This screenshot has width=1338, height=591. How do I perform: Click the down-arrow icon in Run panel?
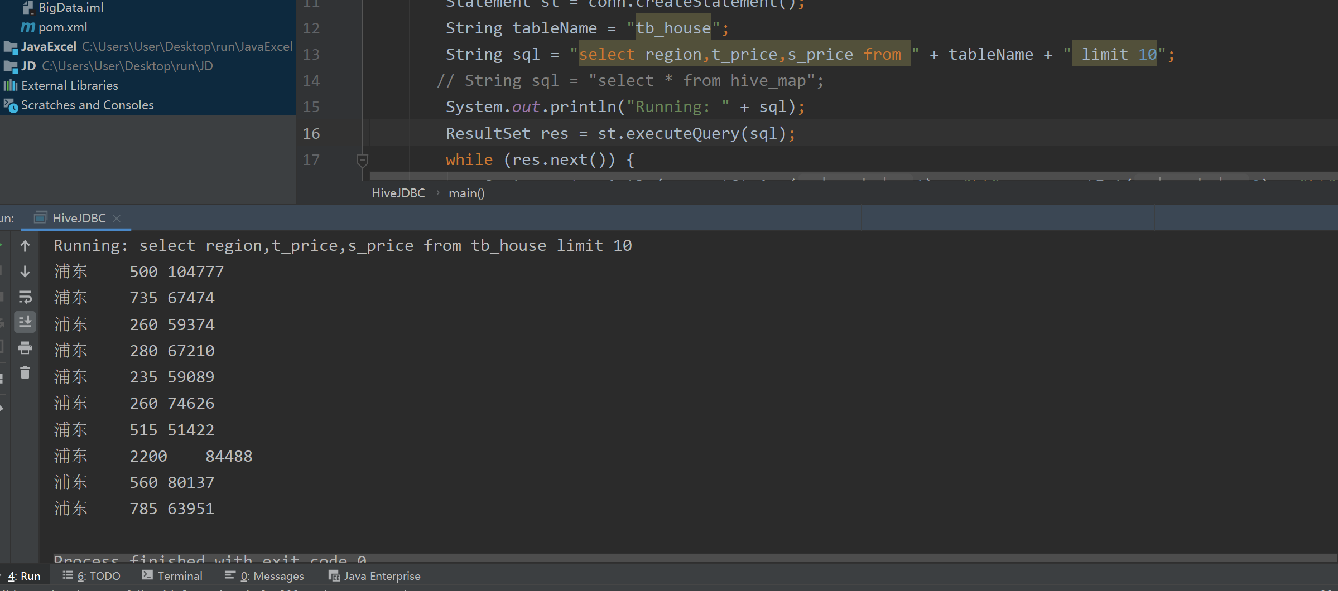pyautogui.click(x=25, y=272)
